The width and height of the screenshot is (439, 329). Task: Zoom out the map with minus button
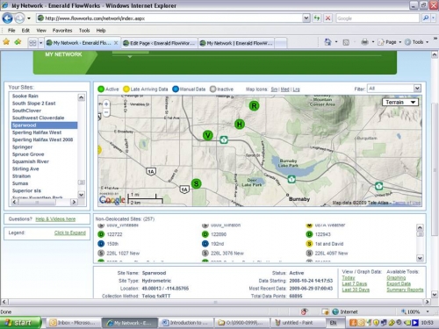point(106,112)
